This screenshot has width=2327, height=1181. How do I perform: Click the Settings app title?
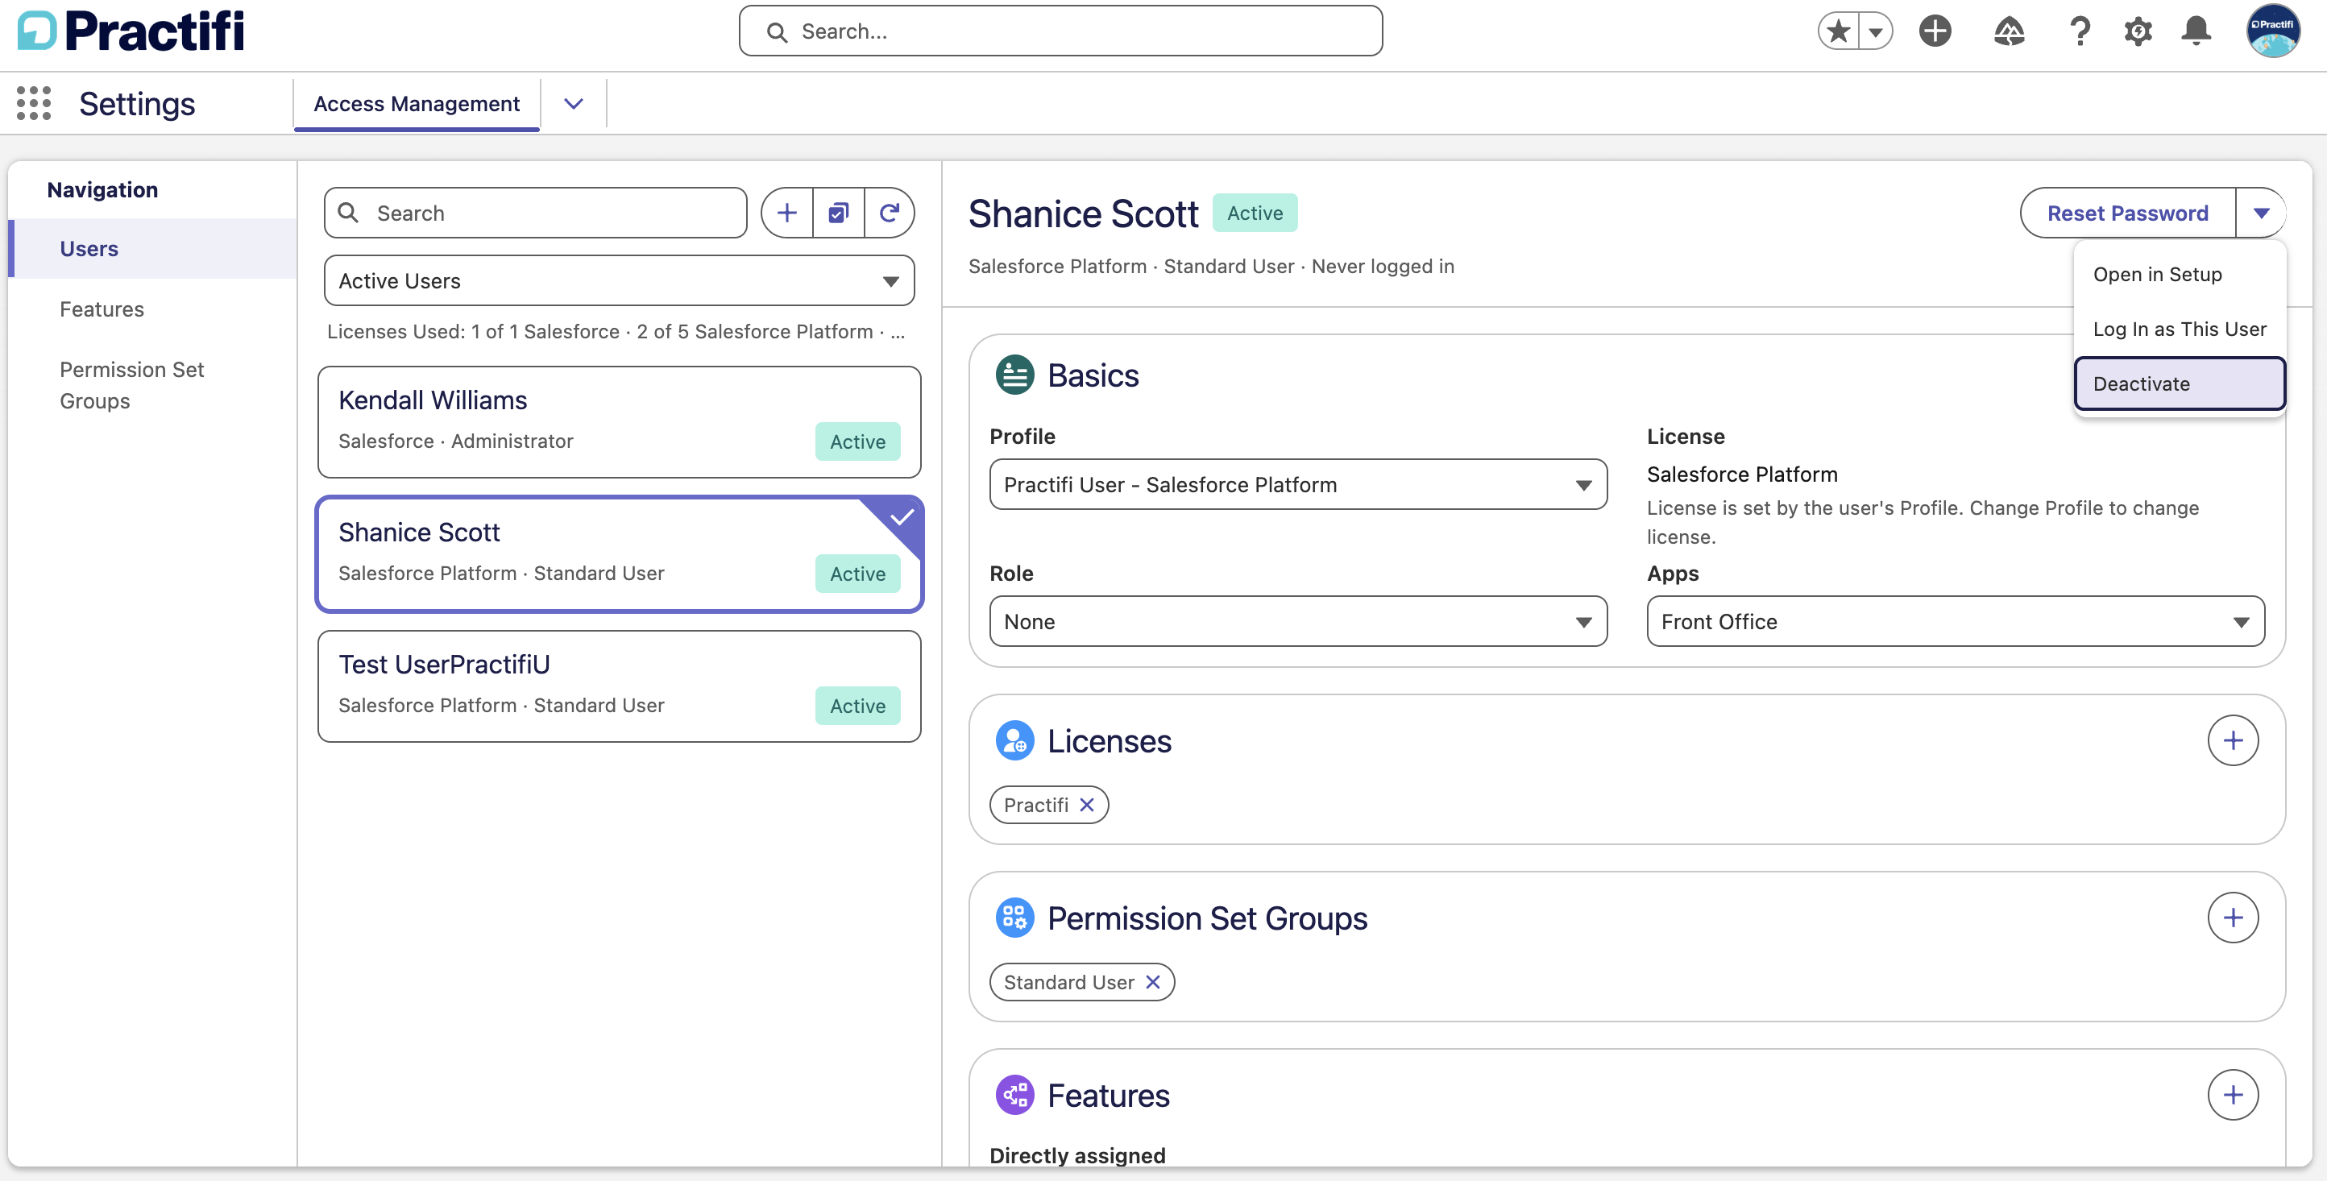[x=137, y=104]
